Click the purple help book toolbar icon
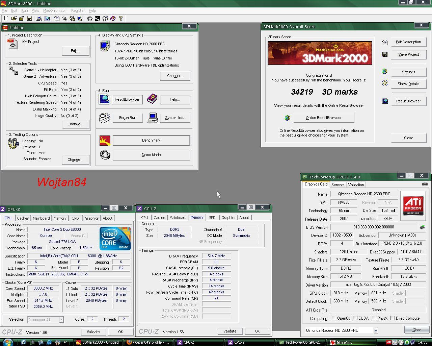 coord(113,18)
